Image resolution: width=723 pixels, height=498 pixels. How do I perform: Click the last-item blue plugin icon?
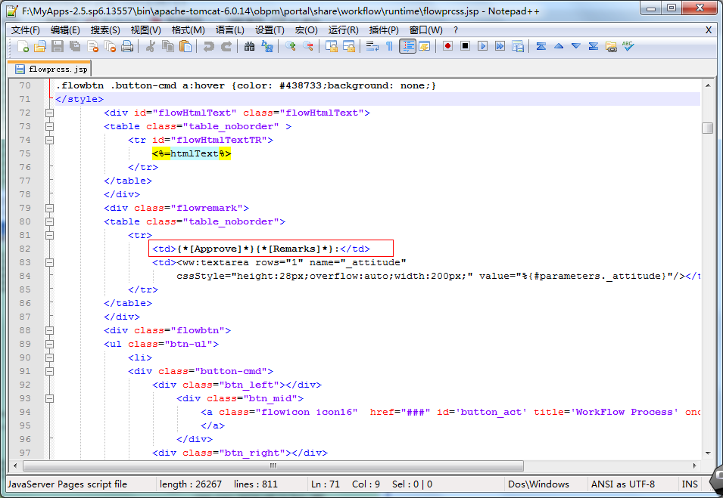pyautogui.click(x=594, y=46)
